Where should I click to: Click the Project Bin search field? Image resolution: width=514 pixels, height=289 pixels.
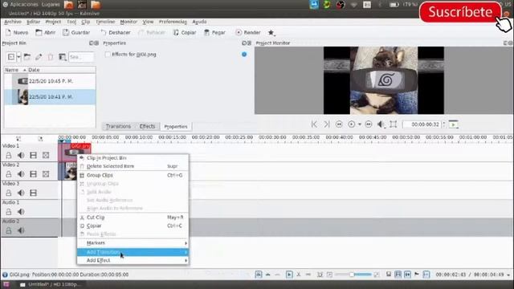[x=81, y=57]
